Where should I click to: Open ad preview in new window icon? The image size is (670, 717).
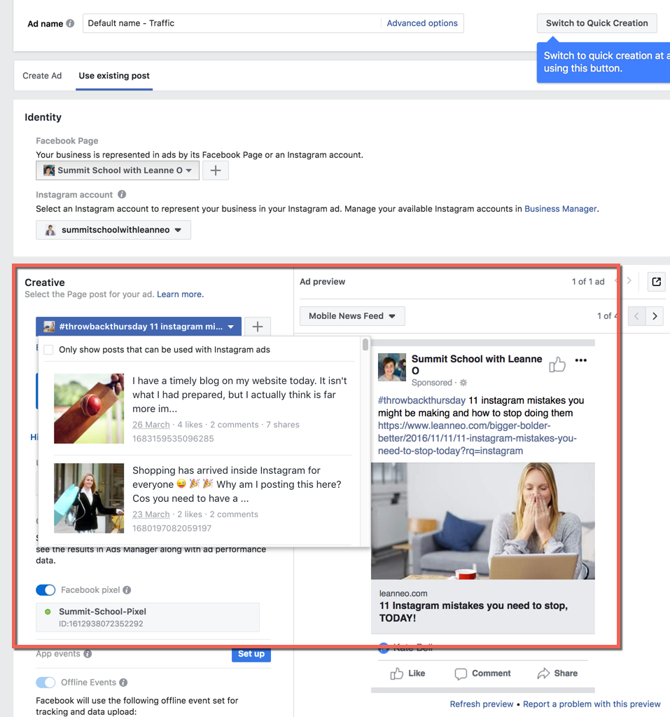tap(656, 282)
